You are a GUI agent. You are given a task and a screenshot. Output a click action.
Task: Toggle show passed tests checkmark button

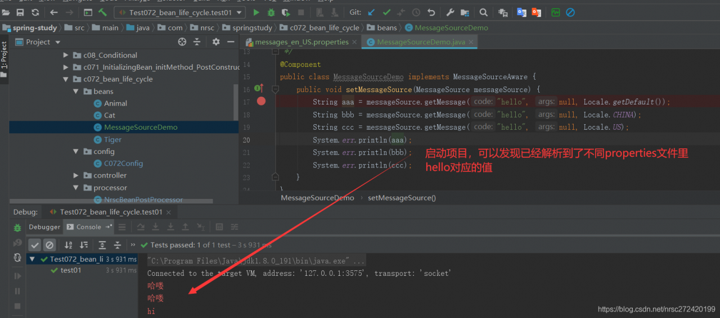click(x=34, y=245)
